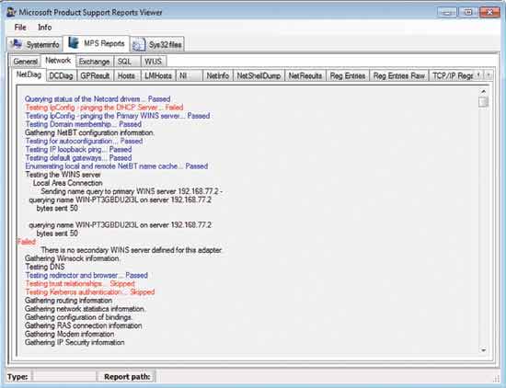Click 'Testing DNS' line
Screen dimensions: 506x388
pyautogui.click(x=45, y=267)
